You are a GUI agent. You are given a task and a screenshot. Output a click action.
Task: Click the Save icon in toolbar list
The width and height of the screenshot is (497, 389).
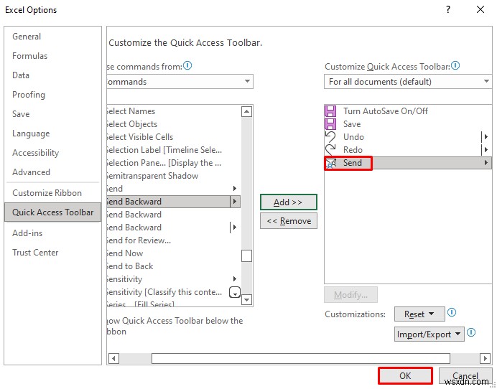(330, 124)
